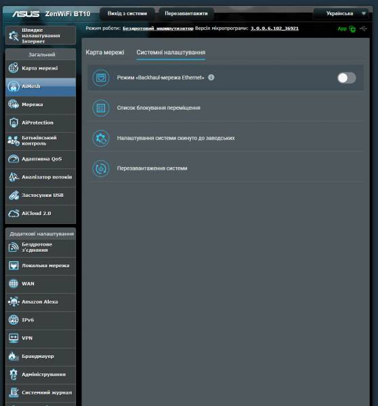
Task: Open Перезавантаження системи row
Action: (225, 168)
